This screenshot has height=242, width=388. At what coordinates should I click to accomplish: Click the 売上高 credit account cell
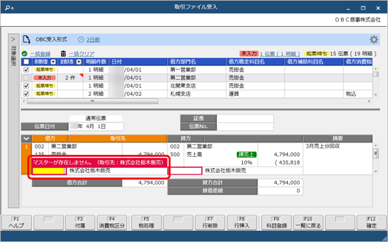194,154
